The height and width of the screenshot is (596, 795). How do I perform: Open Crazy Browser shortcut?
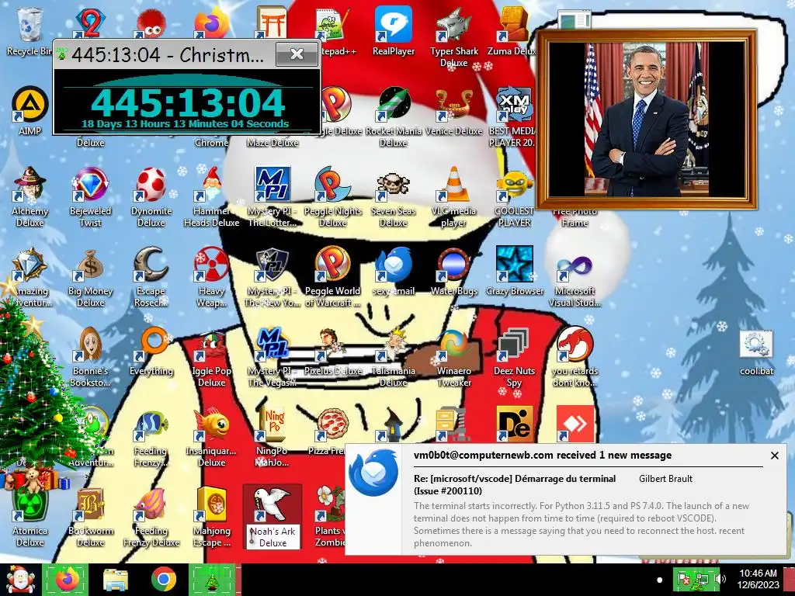(x=514, y=272)
